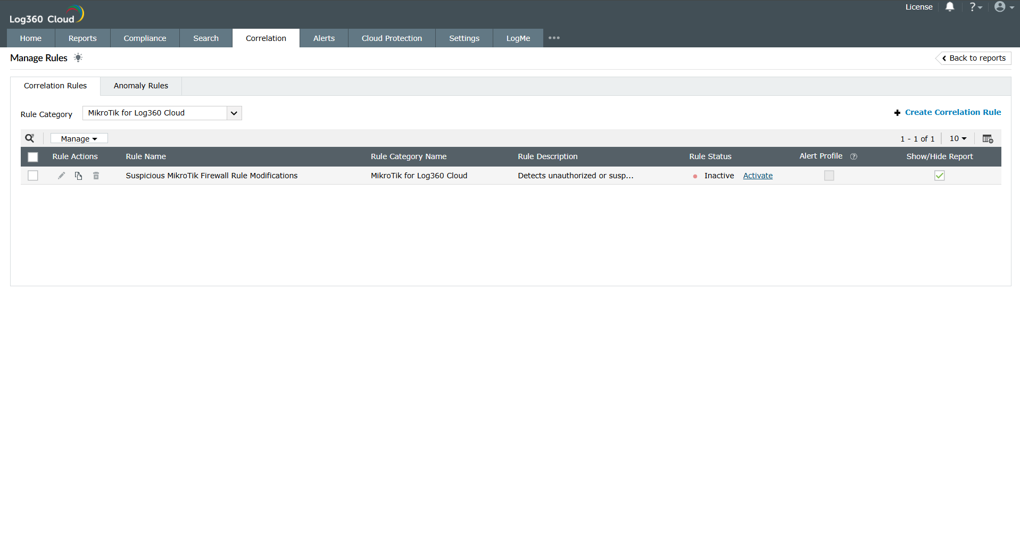Click the 1 - 1 of 1 pagination text

[917, 139]
